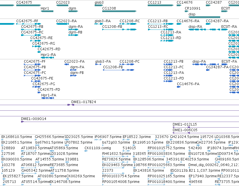
Task: Select transcript CG42675-RF
Action: (x=27, y=21)
